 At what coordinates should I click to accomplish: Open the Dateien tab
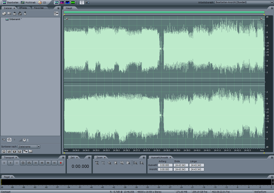coord(8,8)
